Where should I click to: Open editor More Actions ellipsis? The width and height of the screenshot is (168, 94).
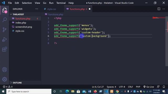[x=164, y=9]
